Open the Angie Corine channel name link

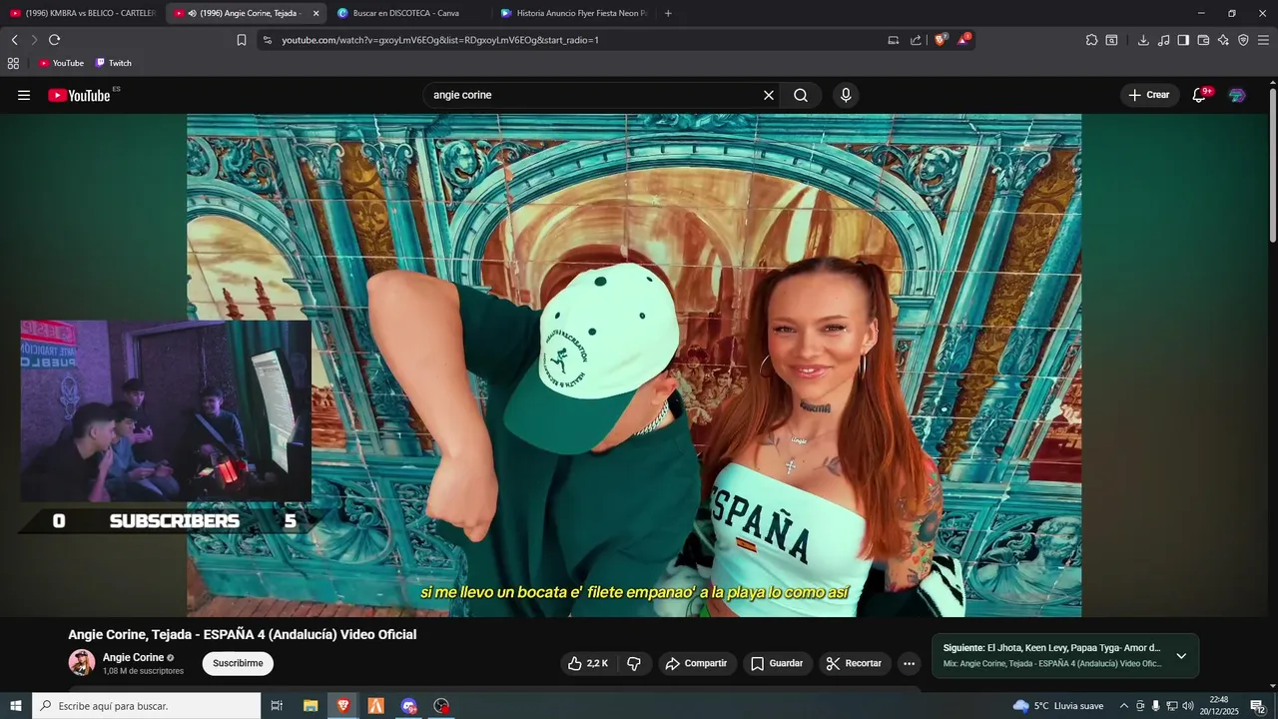133,657
